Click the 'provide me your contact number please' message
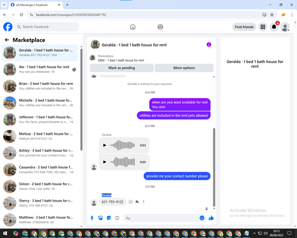 click(177, 176)
